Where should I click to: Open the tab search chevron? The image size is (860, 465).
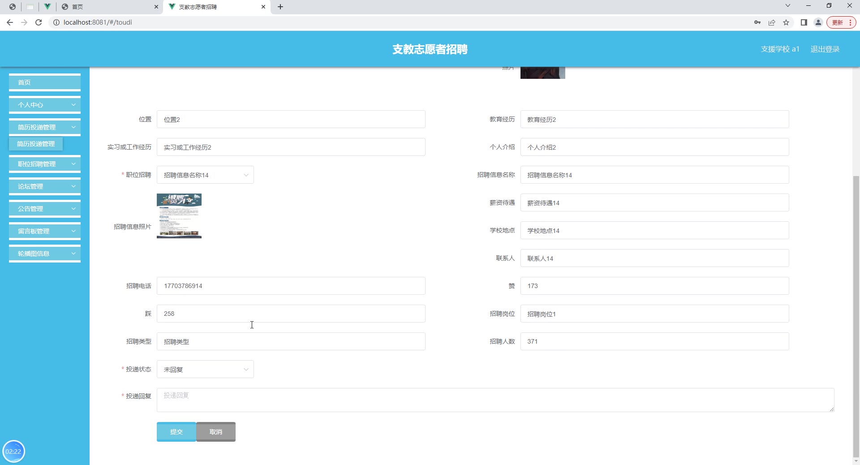(x=788, y=6)
